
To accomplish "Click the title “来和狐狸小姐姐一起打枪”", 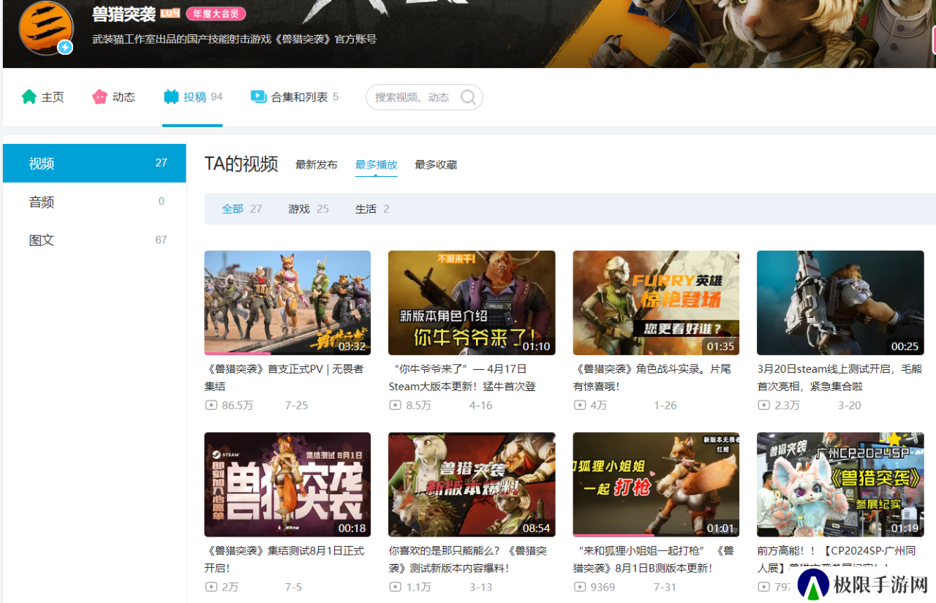I will coord(654,559).
